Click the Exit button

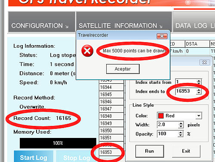(186, 151)
